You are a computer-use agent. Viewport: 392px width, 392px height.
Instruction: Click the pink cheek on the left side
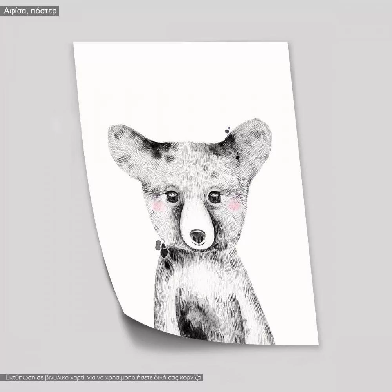[x=159, y=206]
